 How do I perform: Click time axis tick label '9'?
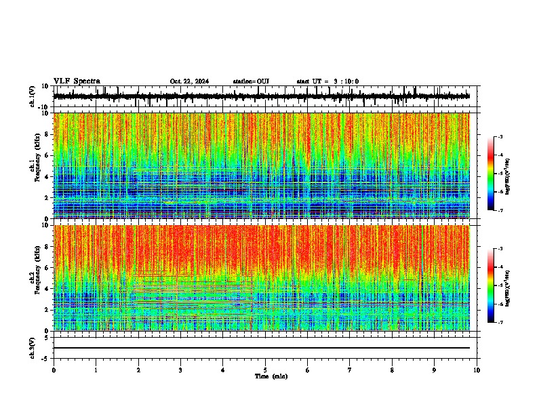pos(434,370)
